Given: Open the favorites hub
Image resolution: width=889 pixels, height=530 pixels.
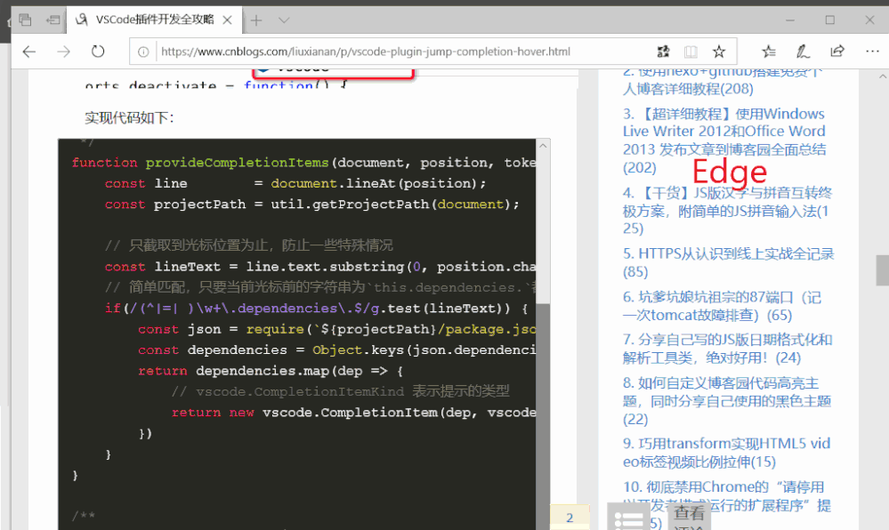Looking at the screenshot, I should 769,52.
